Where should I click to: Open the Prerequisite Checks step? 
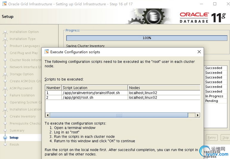[x=25, y=124]
